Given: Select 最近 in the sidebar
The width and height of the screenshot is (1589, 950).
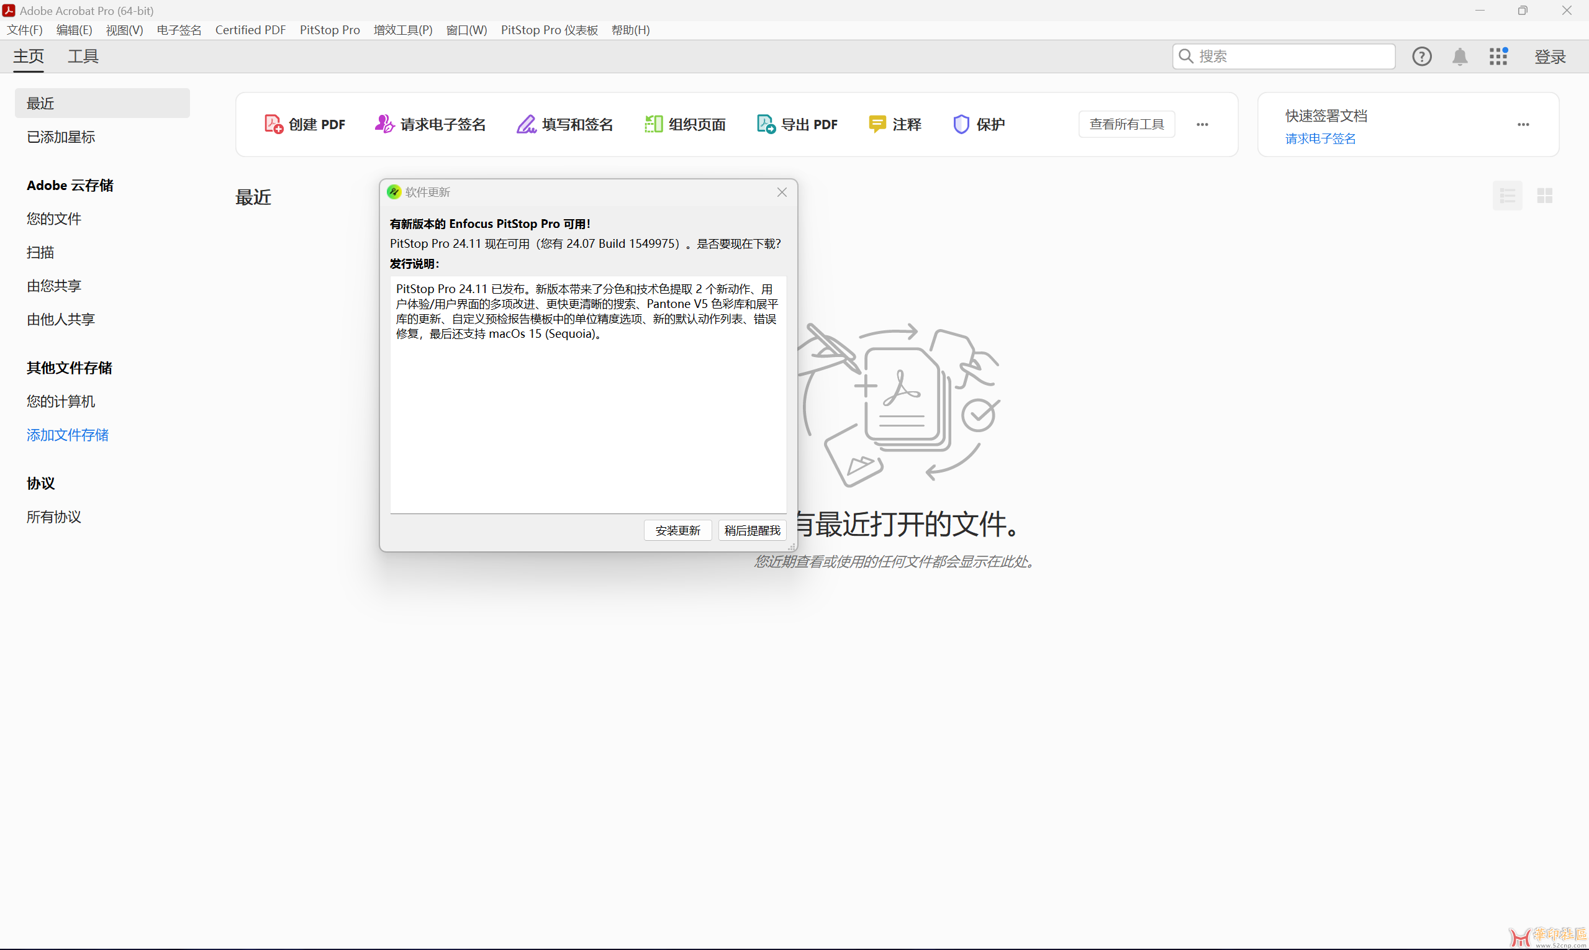Looking at the screenshot, I should pyautogui.click(x=102, y=103).
